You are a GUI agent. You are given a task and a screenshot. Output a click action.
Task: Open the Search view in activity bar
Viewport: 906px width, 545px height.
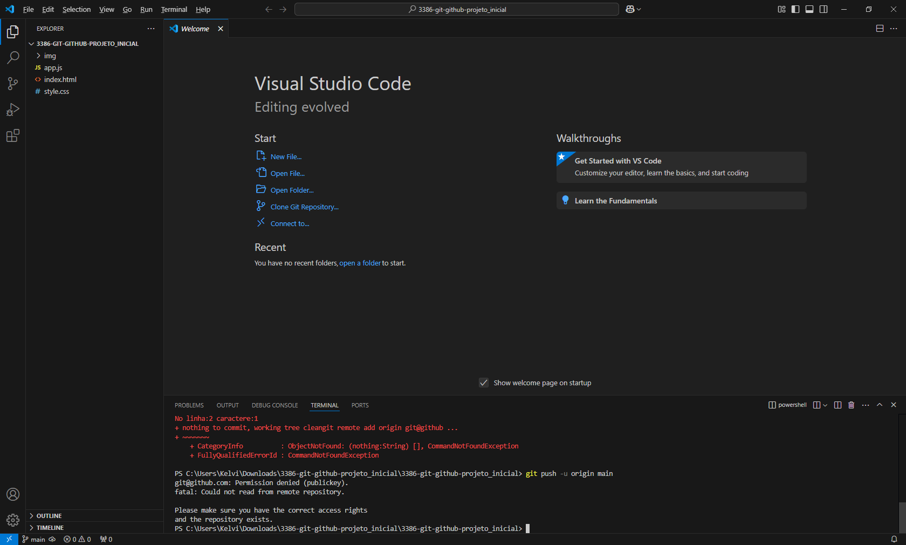[13, 58]
